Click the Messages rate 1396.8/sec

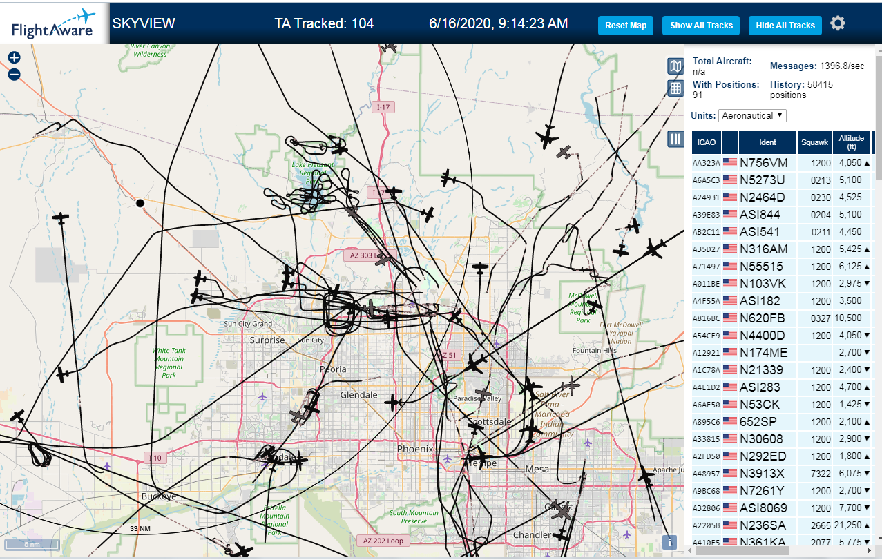tap(817, 66)
